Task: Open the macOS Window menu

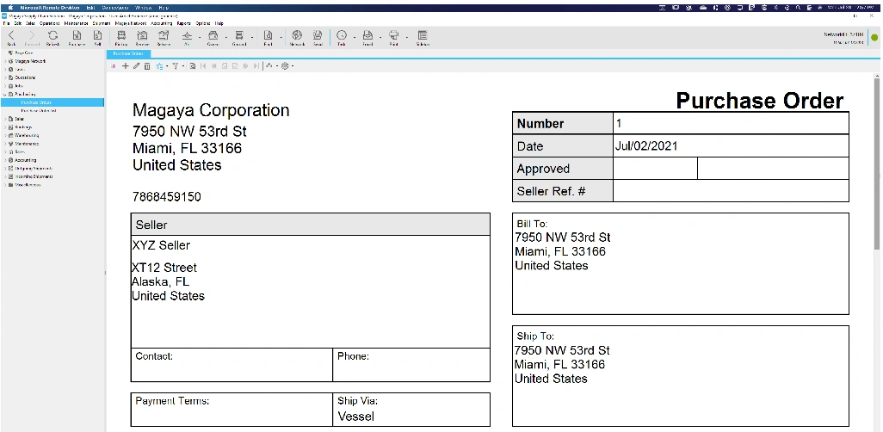Action: click(x=144, y=7)
